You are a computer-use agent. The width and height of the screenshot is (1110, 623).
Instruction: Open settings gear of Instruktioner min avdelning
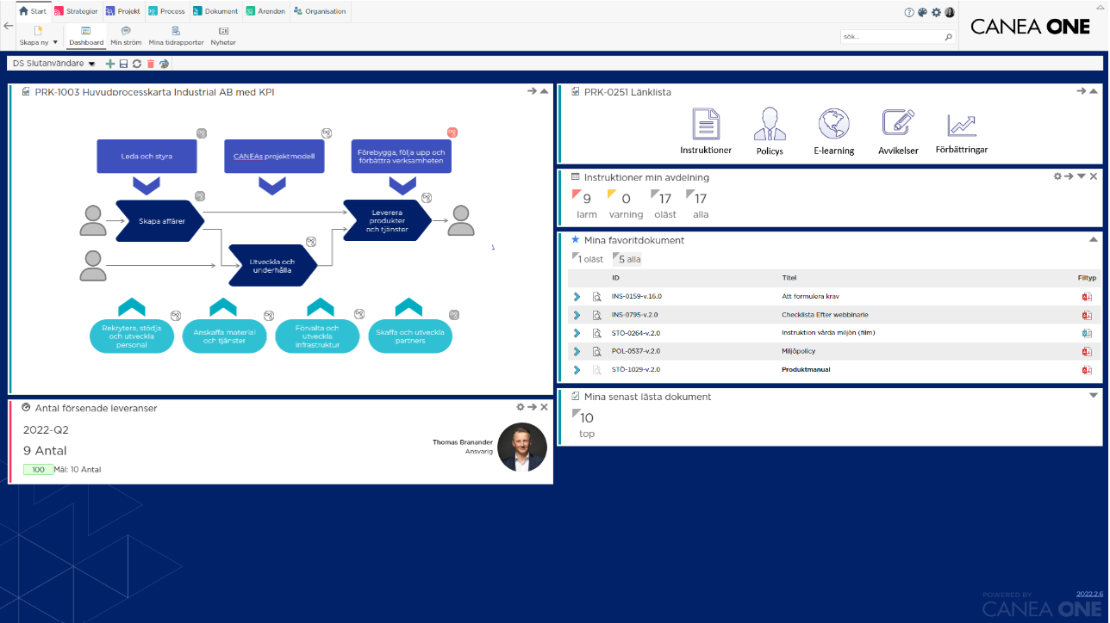point(1057,176)
